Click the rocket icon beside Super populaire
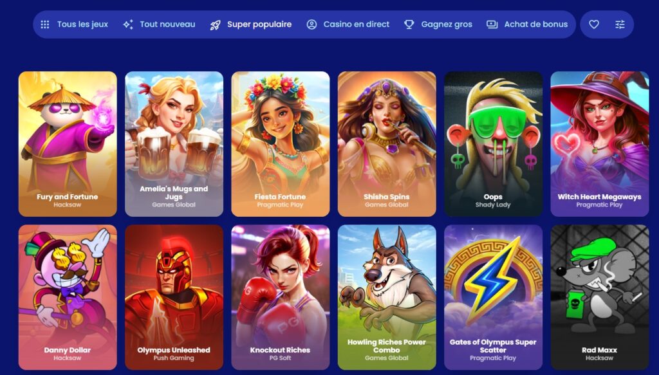This screenshot has width=659, height=375. pos(215,25)
